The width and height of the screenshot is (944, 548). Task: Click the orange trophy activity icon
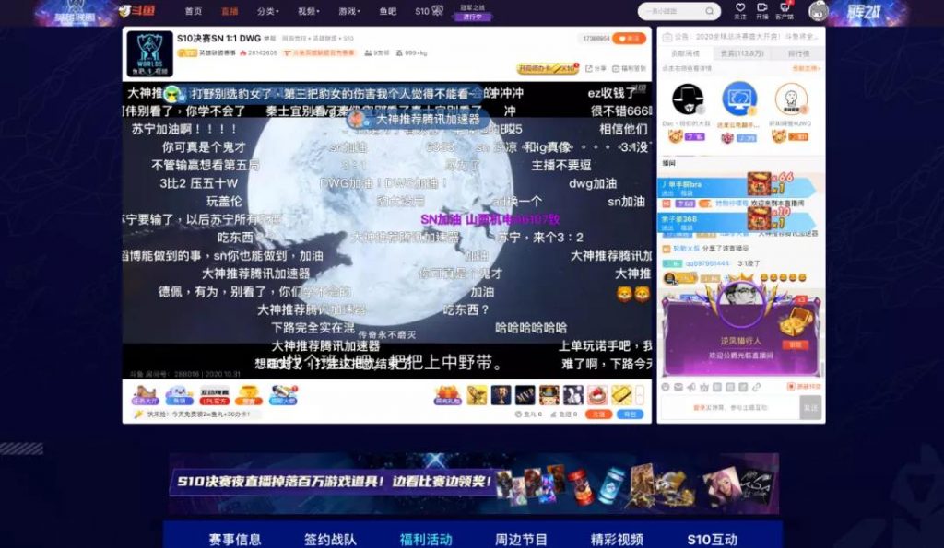[249, 395]
